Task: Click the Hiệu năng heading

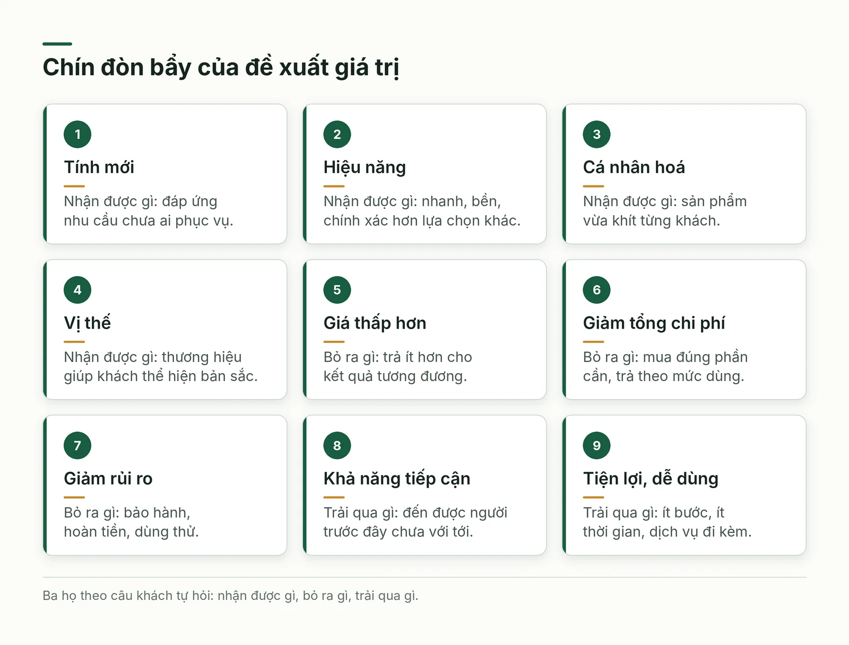Action: pyautogui.click(x=365, y=167)
